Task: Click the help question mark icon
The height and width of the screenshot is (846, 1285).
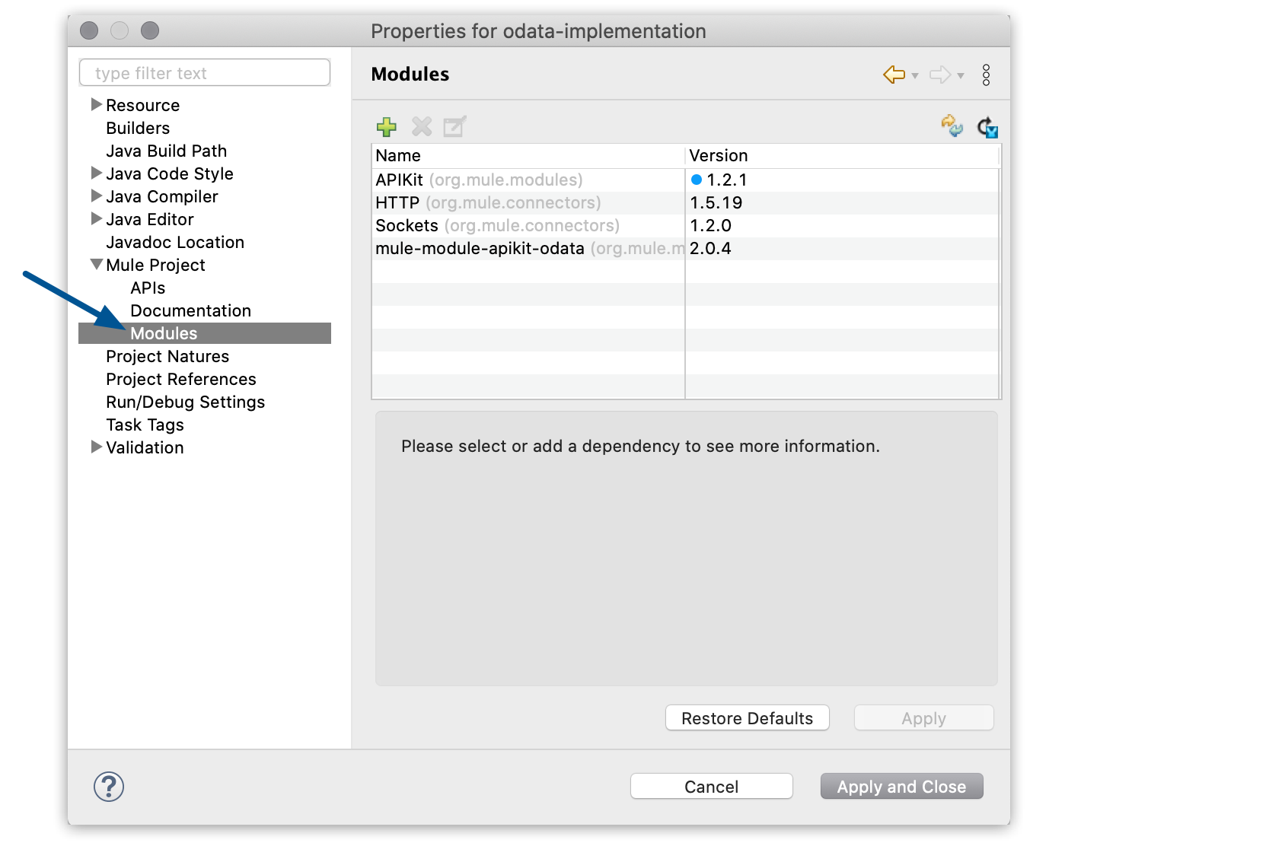Action: [x=108, y=787]
